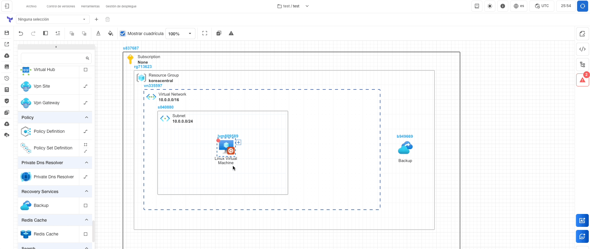Click the es language button

point(519,6)
